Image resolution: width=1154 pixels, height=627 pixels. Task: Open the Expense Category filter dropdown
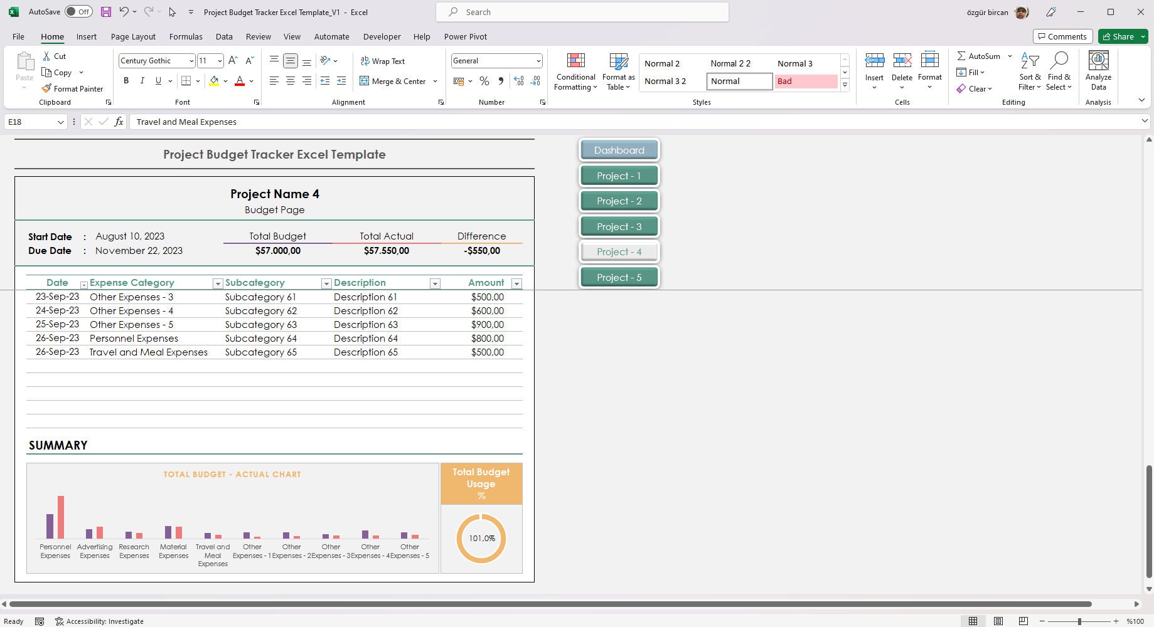pos(218,283)
